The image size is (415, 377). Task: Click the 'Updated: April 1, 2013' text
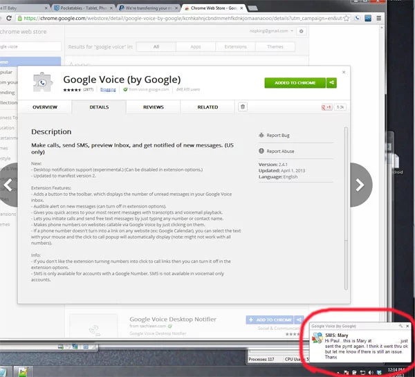282,170
